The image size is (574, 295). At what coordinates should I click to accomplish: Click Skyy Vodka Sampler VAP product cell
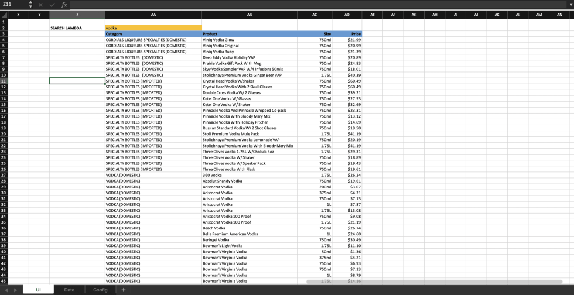[x=250, y=69]
